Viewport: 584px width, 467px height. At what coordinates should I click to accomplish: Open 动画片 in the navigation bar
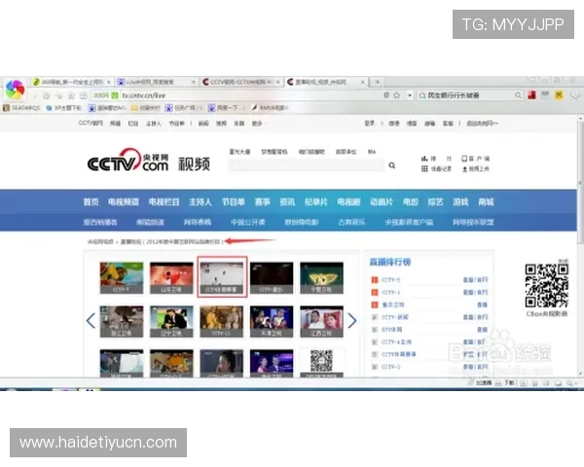click(382, 201)
